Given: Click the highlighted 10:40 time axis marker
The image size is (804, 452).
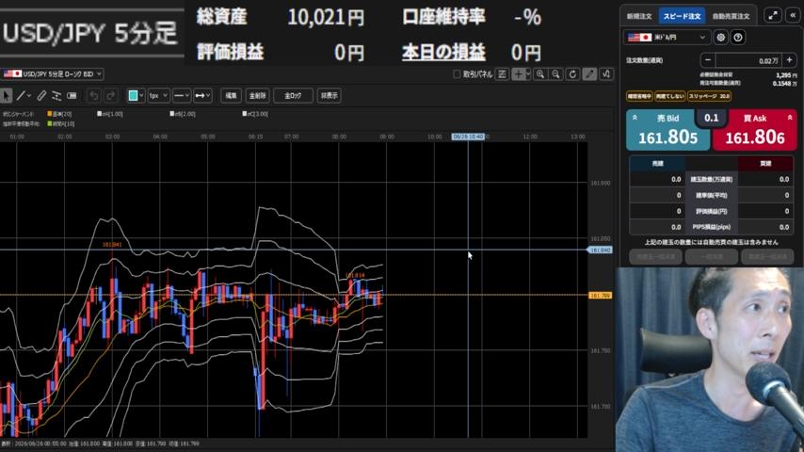Looking at the screenshot, I should tap(468, 137).
